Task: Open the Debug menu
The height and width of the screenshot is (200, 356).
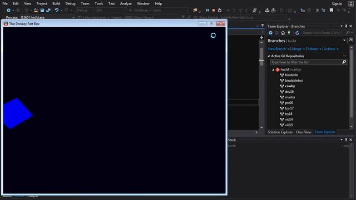Action: 71,4
